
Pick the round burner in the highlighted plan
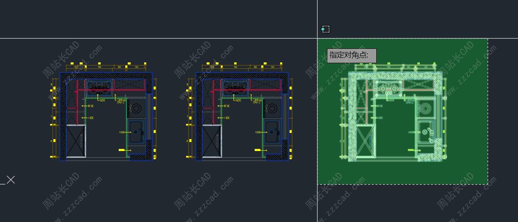point(426,109)
